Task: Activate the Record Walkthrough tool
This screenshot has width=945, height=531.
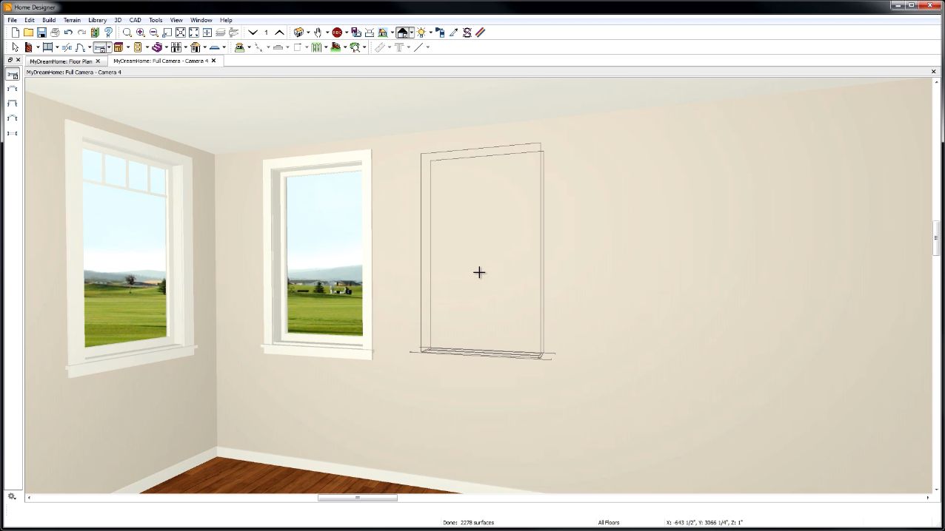Action: [x=338, y=32]
